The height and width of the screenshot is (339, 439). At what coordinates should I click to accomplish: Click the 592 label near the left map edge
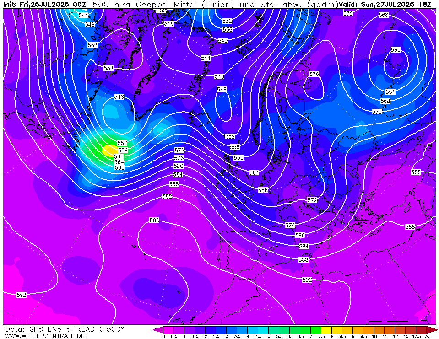[x=21, y=295]
